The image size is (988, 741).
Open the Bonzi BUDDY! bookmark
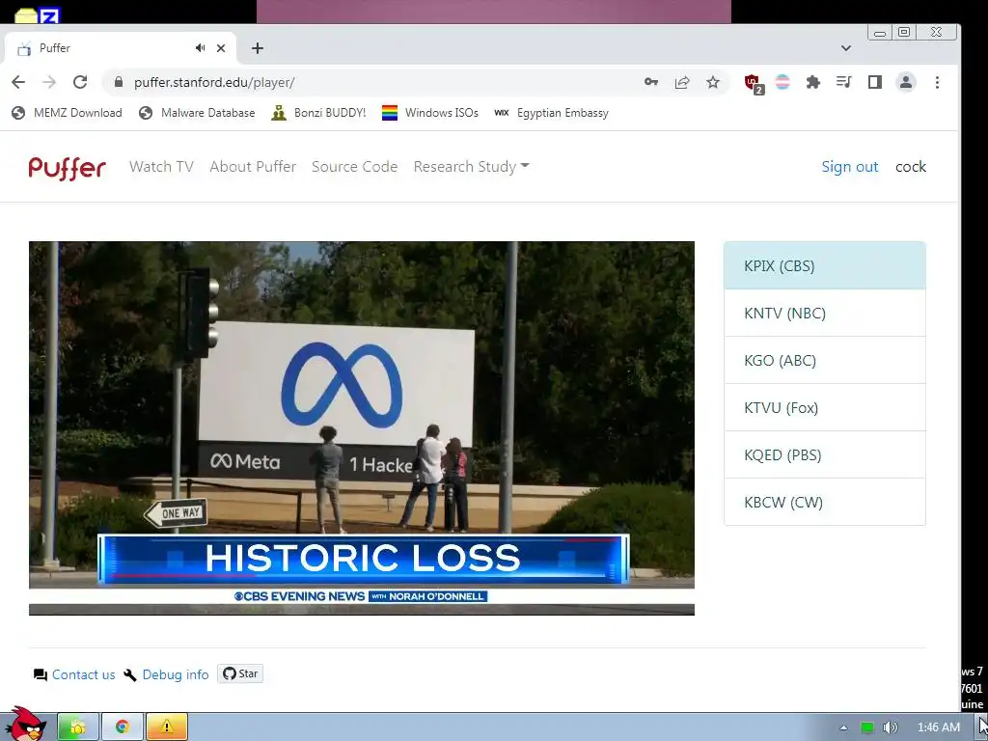tap(318, 113)
